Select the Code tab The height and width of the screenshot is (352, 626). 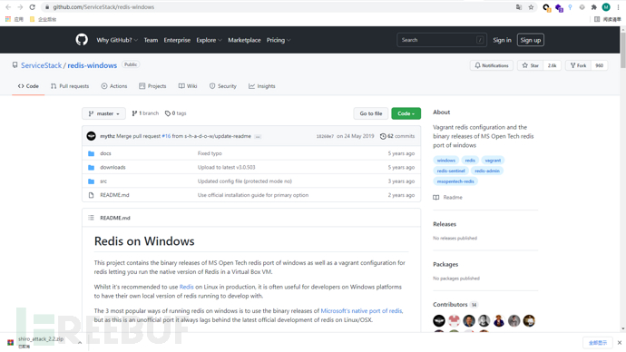point(28,86)
